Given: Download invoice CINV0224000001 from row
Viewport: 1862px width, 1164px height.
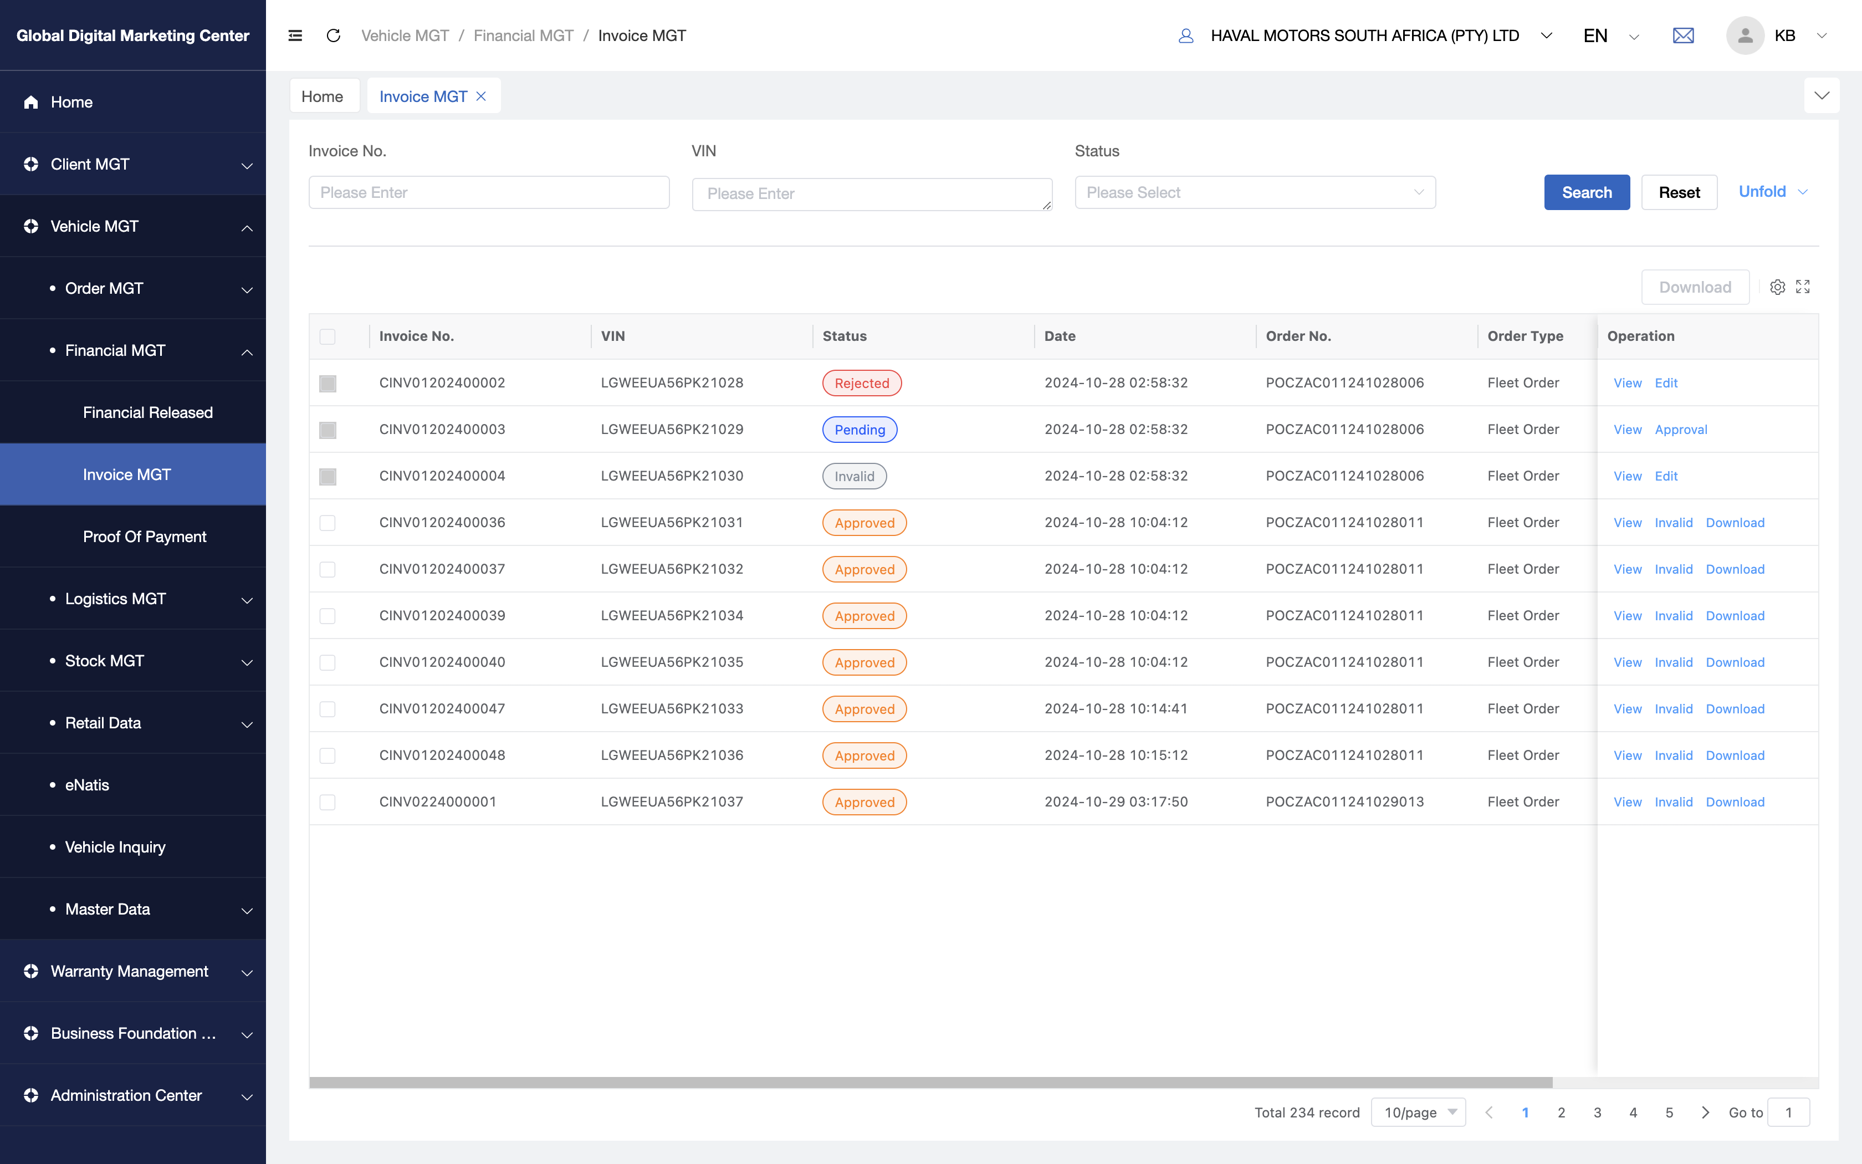Looking at the screenshot, I should pos(1735,802).
